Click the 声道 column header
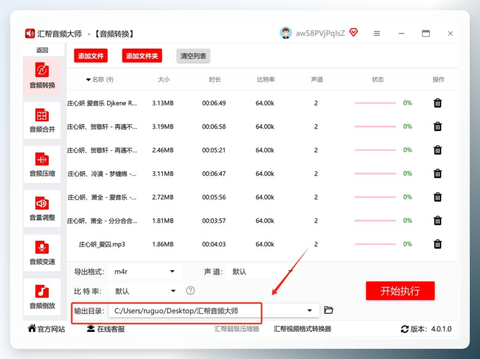The width and height of the screenshot is (480, 359). (x=317, y=80)
